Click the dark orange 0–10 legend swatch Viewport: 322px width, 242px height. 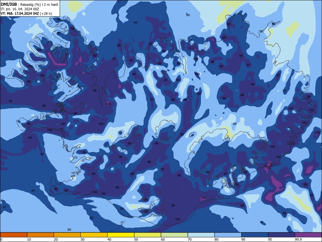[14, 235]
